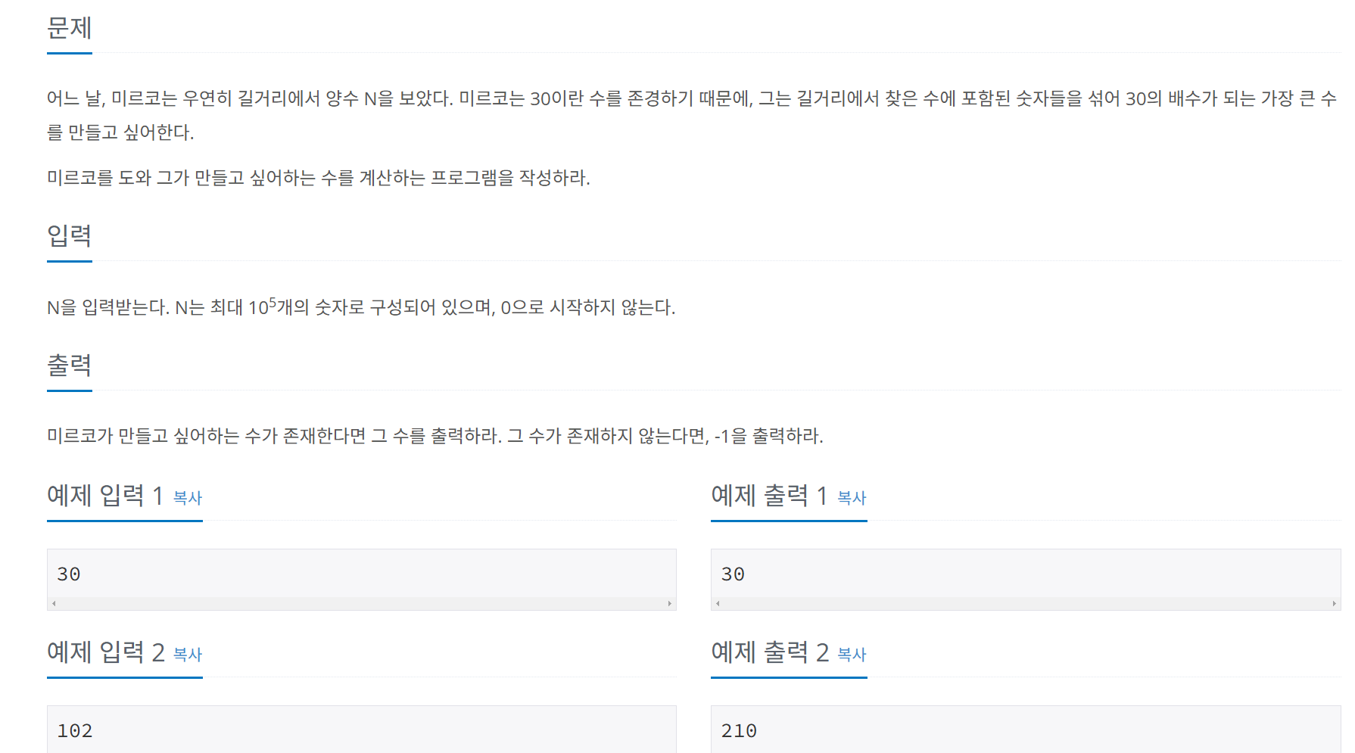Click the 입력 section heading

click(70, 236)
